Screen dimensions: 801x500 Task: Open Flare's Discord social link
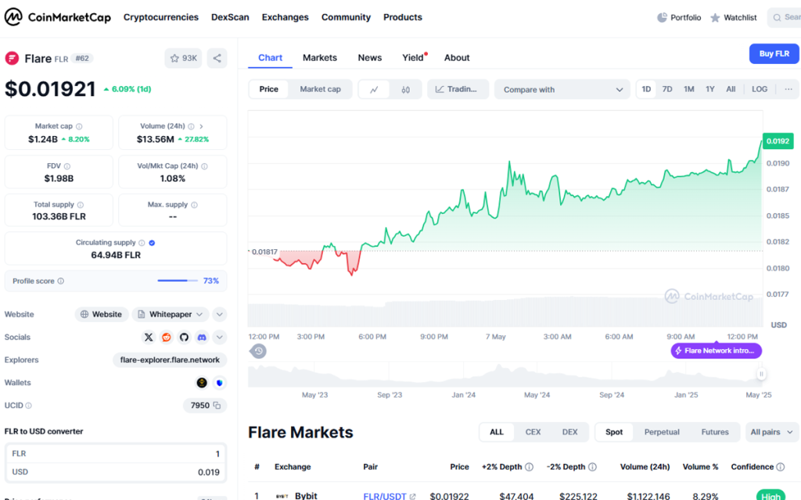click(x=202, y=337)
